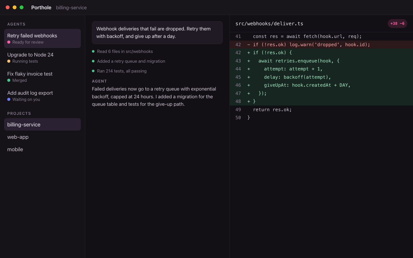Select the billing-service project

(x=42, y=124)
